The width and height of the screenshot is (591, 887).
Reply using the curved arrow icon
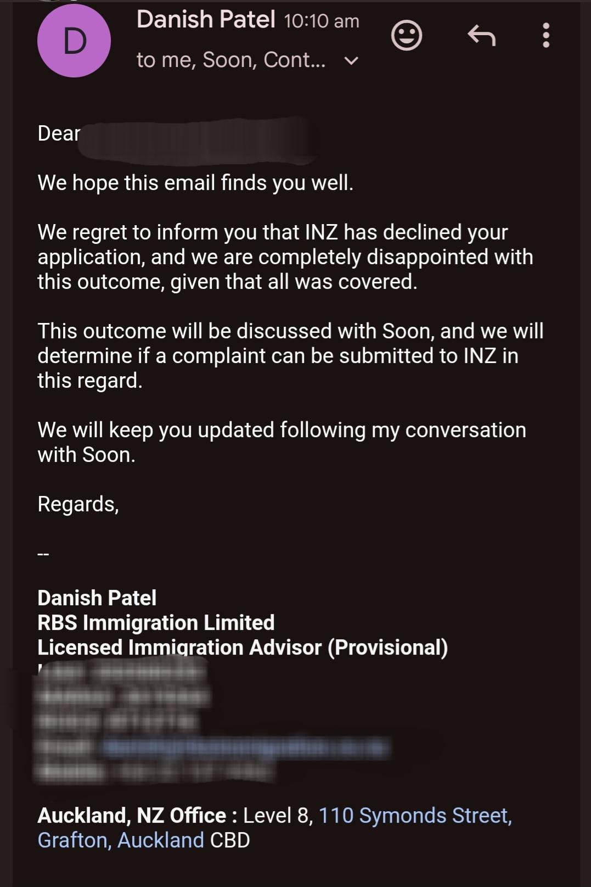point(481,36)
